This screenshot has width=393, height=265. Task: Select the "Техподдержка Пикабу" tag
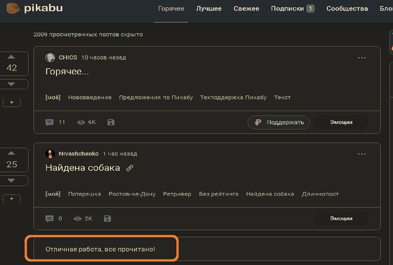233,97
